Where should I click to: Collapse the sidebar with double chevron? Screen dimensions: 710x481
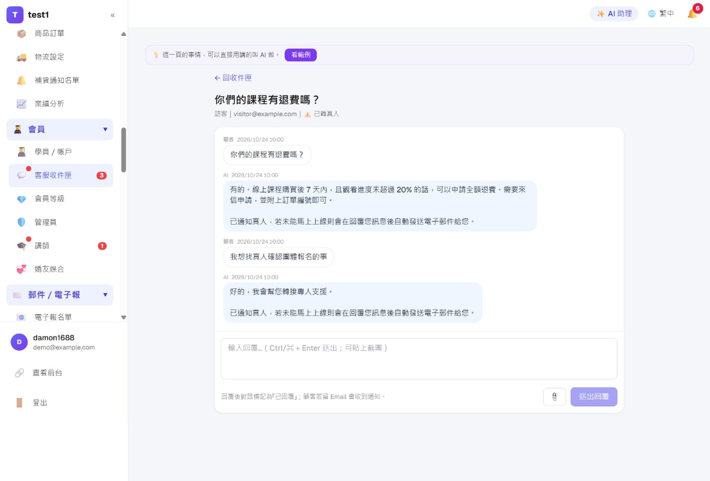[112, 15]
